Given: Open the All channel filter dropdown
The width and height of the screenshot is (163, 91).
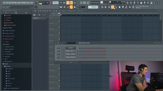Looking at the screenshot, I should point(71,43).
